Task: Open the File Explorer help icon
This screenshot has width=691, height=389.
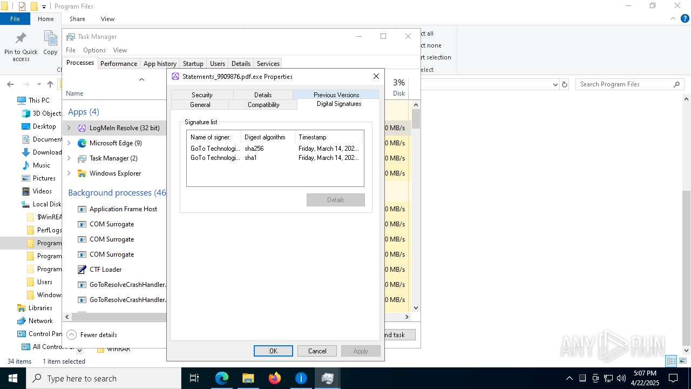Action: 685,18
